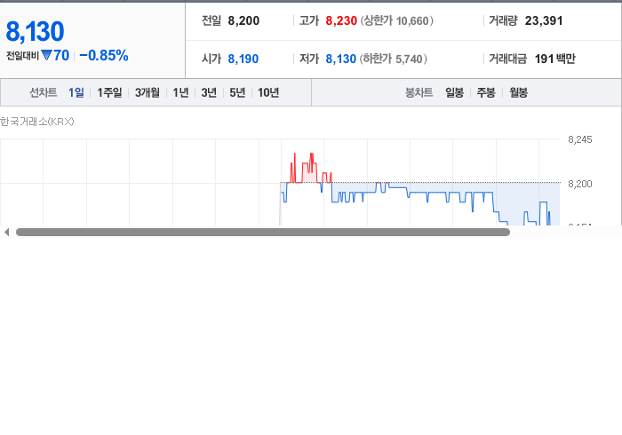Click the horizontal scrollbar thumb
Screen dimensions: 622x435
[x=263, y=233]
